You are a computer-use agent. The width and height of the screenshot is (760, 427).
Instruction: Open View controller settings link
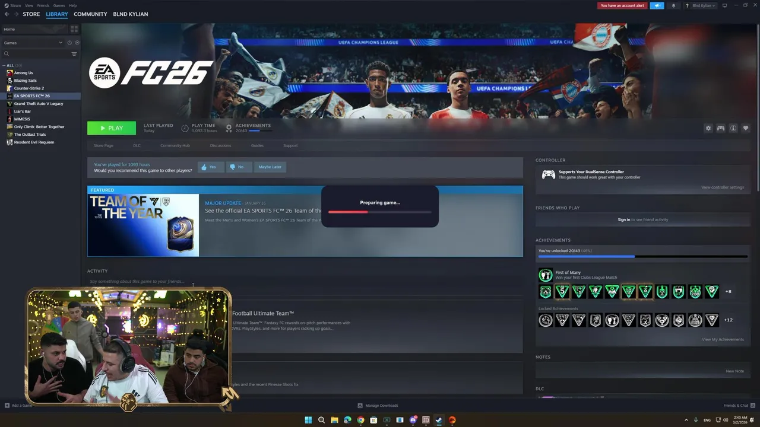[x=722, y=187]
